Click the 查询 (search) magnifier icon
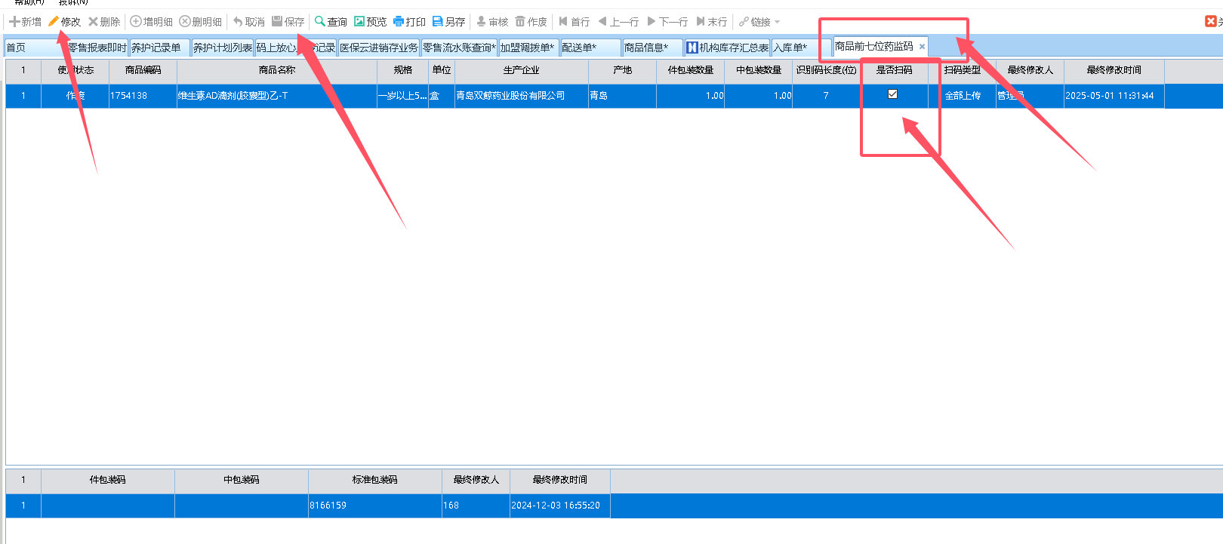The image size is (1223, 544). (320, 22)
